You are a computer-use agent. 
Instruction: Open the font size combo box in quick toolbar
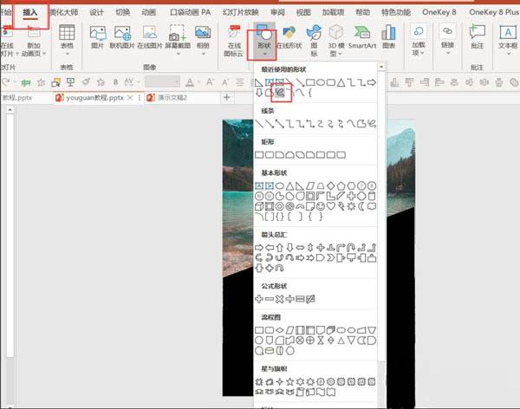point(163,81)
